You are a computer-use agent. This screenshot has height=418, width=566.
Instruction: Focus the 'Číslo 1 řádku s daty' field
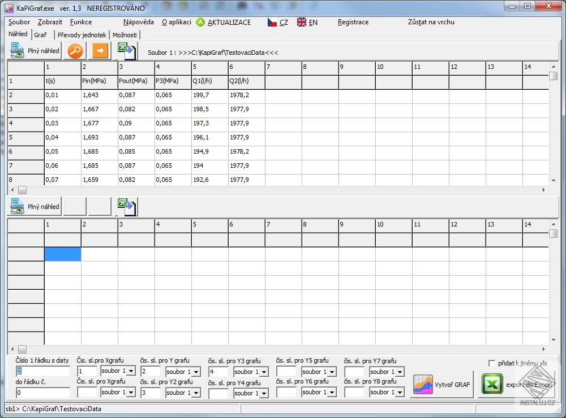pyautogui.click(x=42, y=371)
